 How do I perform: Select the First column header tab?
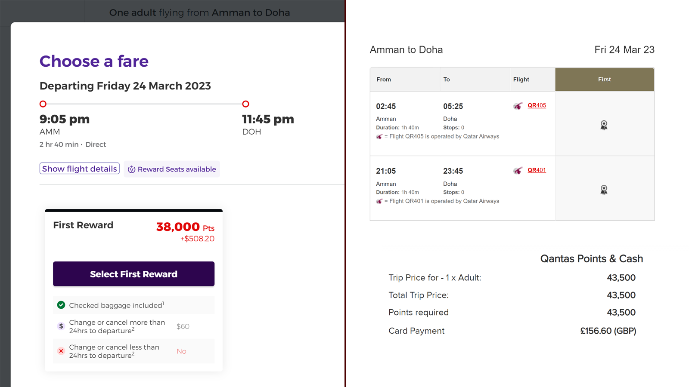coord(605,79)
